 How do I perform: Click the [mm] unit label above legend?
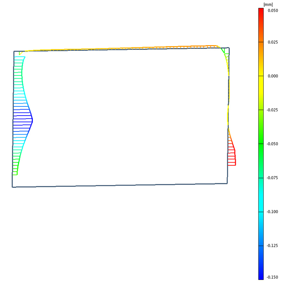pos(268,5)
